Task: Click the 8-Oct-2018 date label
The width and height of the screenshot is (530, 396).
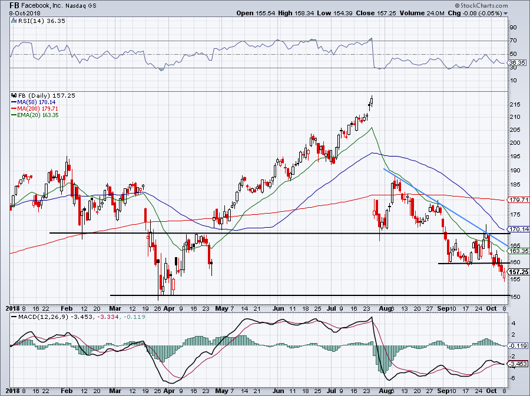Action: (25, 14)
